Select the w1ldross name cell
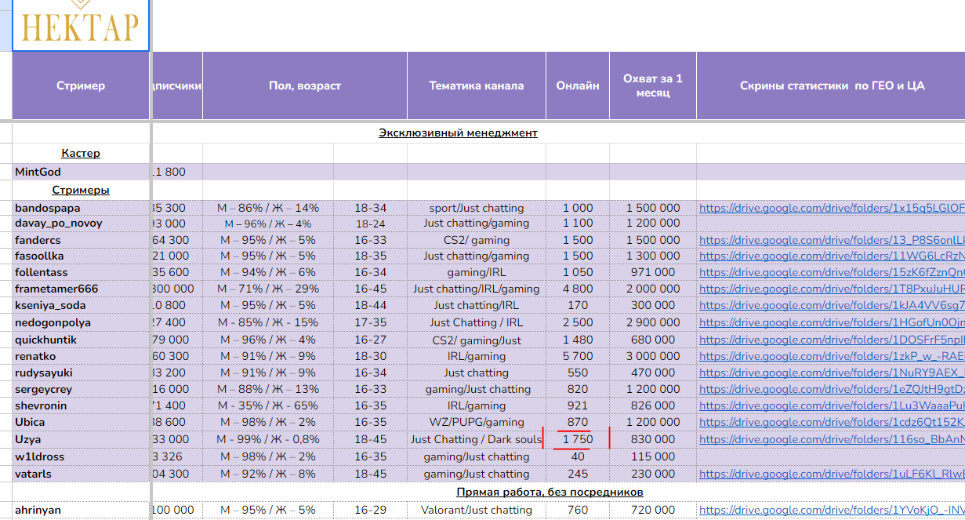This screenshot has width=965, height=520. pos(81,456)
